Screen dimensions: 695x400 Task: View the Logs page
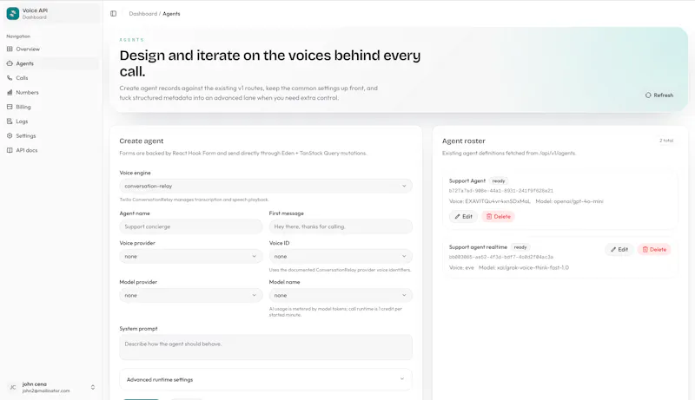point(52,121)
